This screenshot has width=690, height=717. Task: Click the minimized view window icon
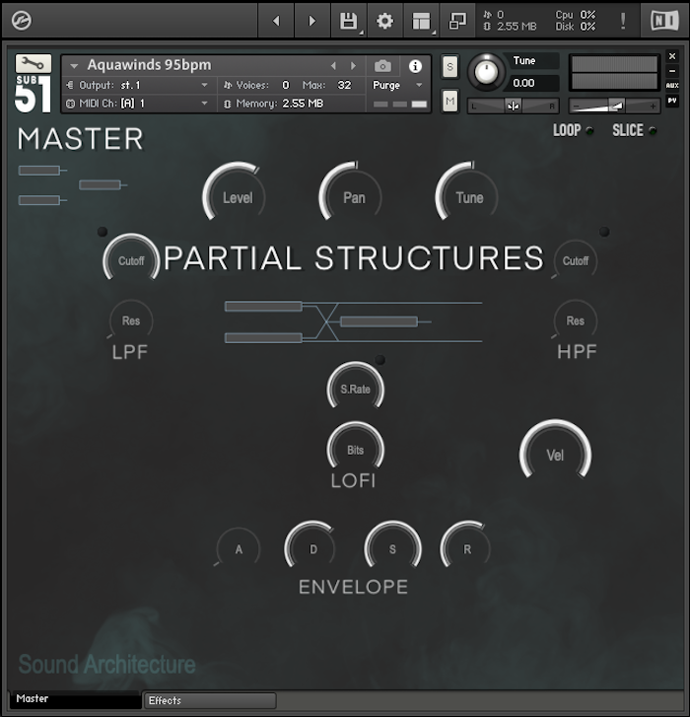(457, 21)
